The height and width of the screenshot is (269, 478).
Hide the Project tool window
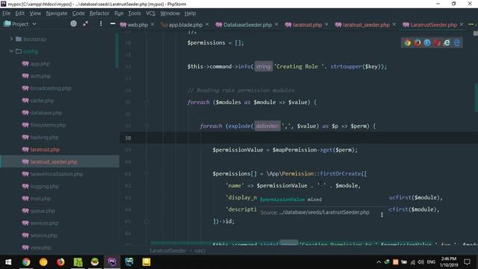click(x=113, y=23)
